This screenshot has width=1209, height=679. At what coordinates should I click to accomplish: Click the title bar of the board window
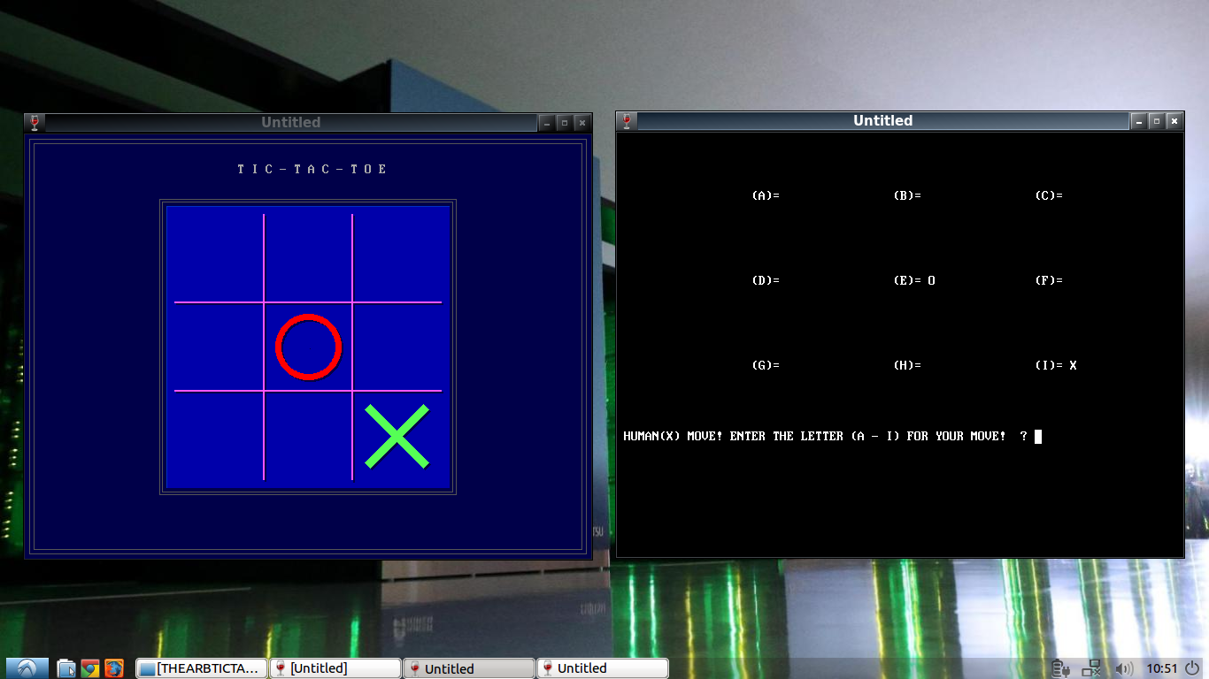291,123
